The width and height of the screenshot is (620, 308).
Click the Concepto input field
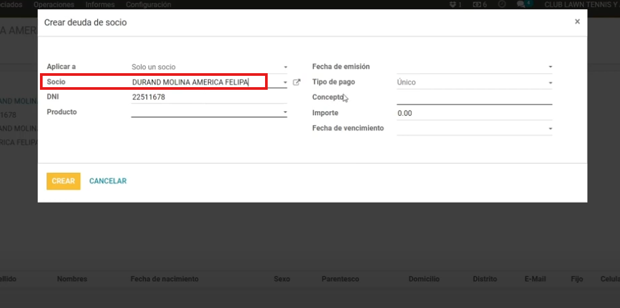(473, 98)
